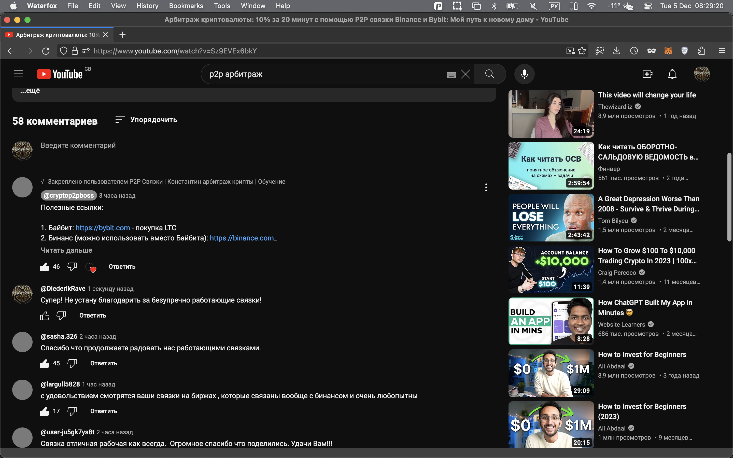
Task: Bookmark page with the star icon
Action: (x=582, y=51)
